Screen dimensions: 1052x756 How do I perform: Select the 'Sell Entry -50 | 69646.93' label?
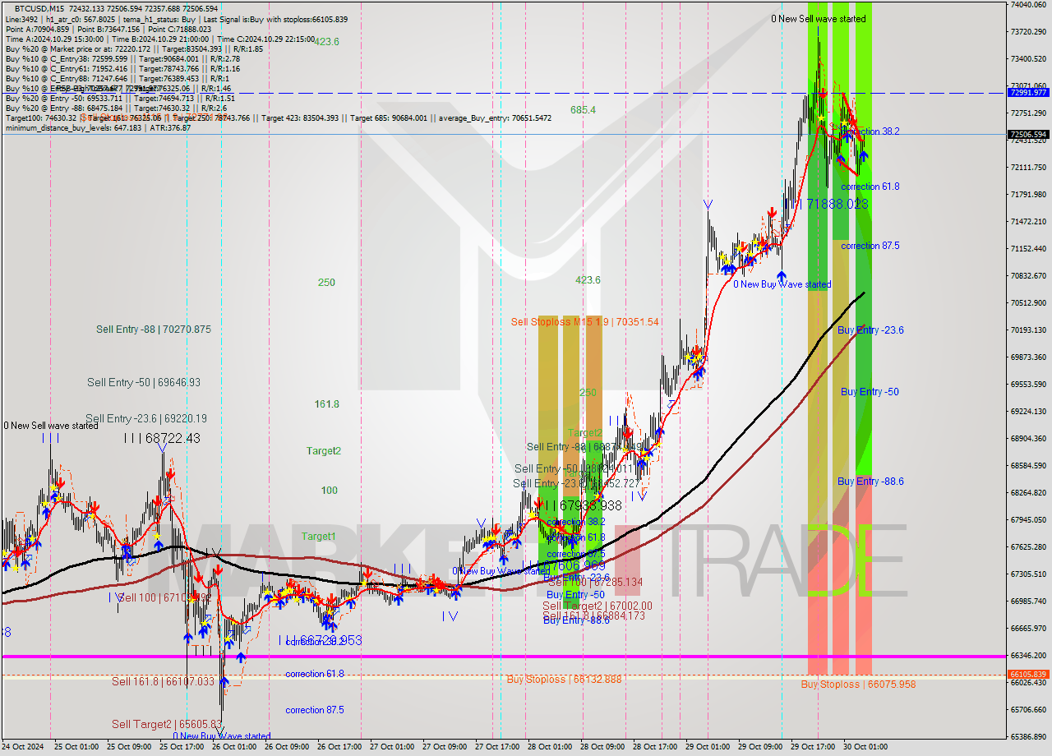(144, 383)
